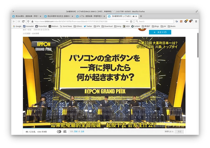Screen dimensions: 210x148
Task: Open the page actions three-dot menu
Action: (x=127, y=21)
